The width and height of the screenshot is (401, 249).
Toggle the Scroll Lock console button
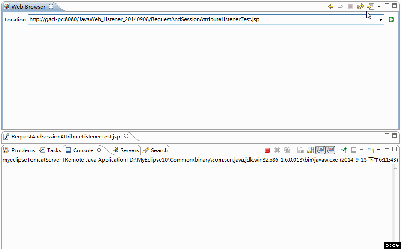(x=310, y=150)
